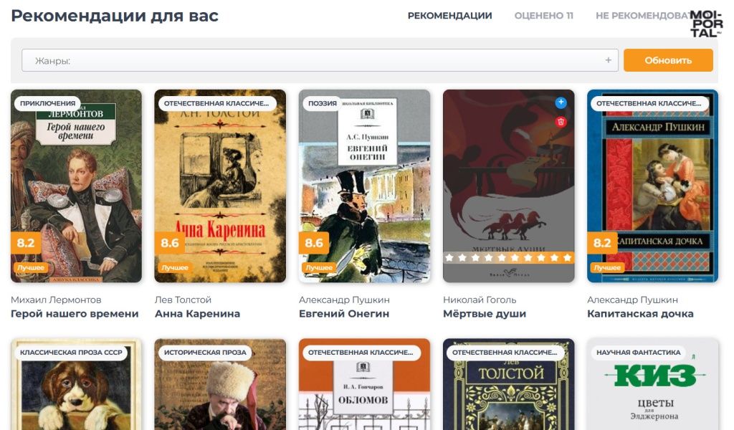This screenshot has height=430, width=734.
Task: Open the Анна Каренина title link
Action: pos(197,313)
